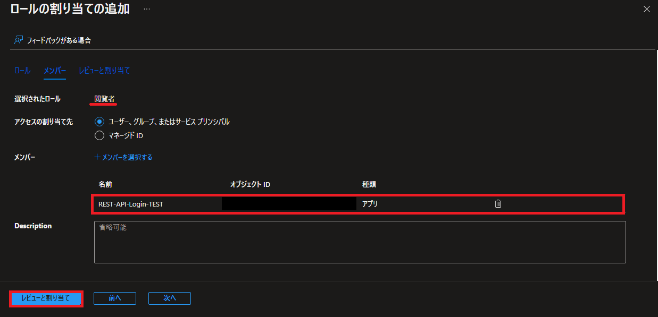This screenshot has height=317, width=658.
Task: Close the role assignment pane
Action: 647,9
